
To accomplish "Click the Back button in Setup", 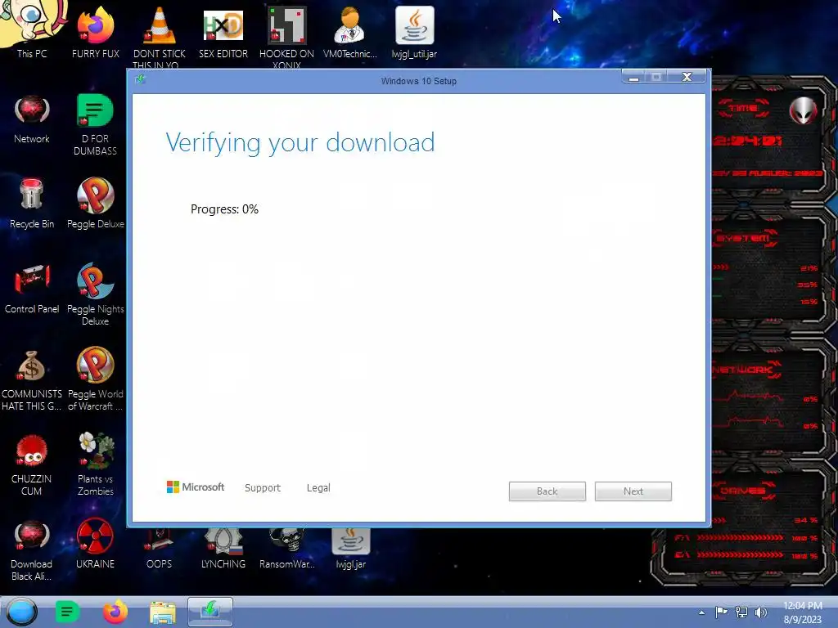I will coord(547,491).
